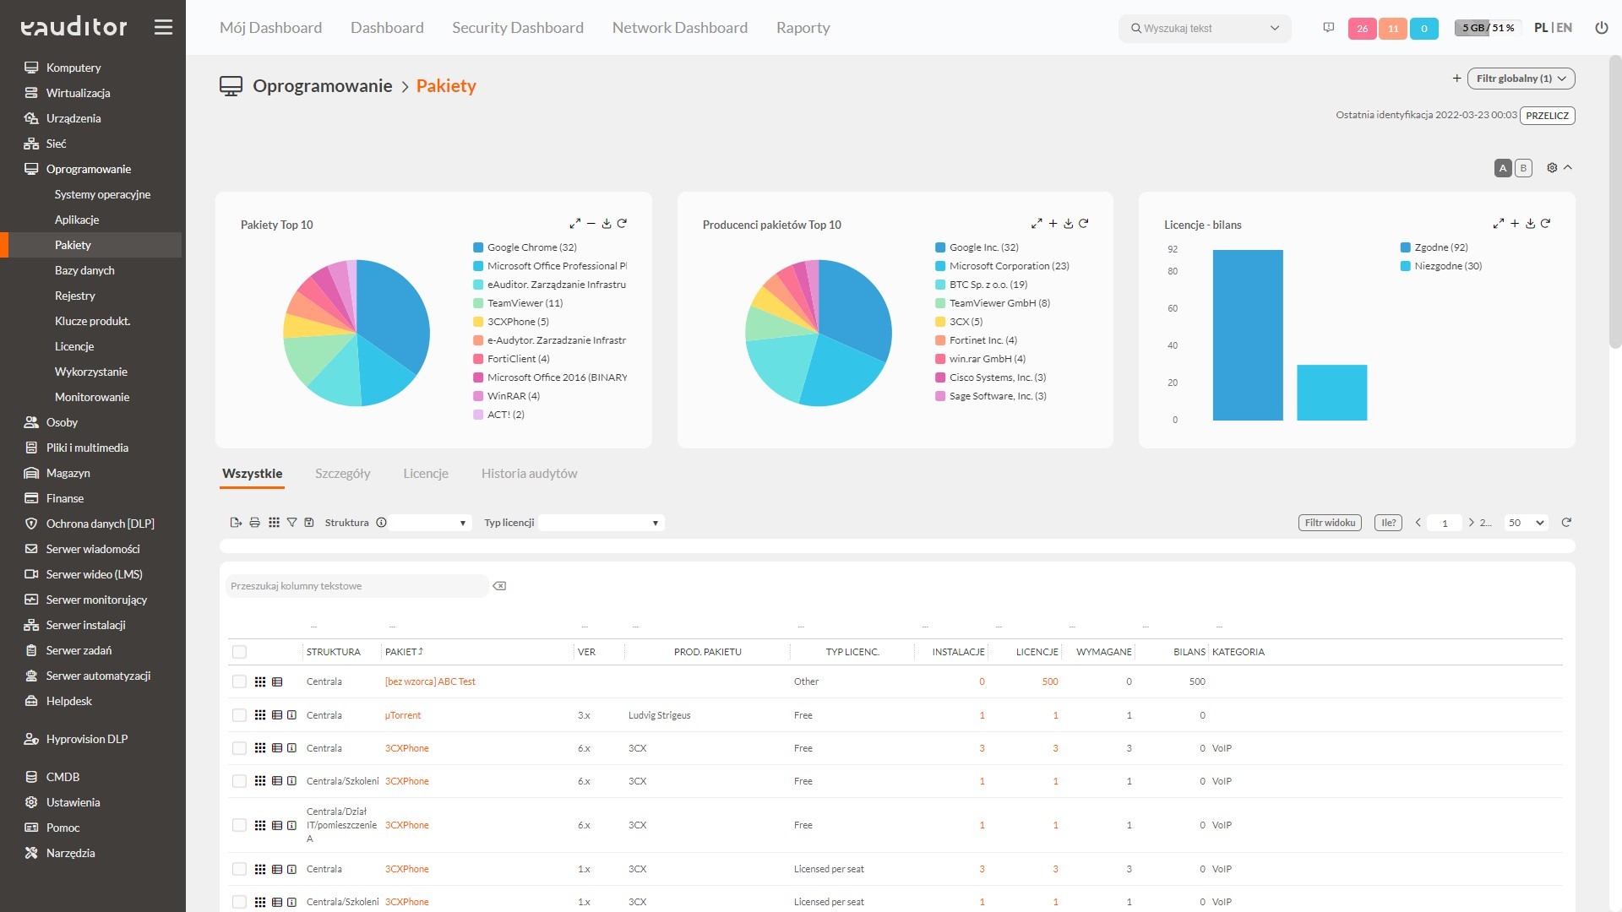1622x912 pixels.
Task: Expand Producenci pakietów Top 10 chart fullscreen
Action: [x=1037, y=224]
